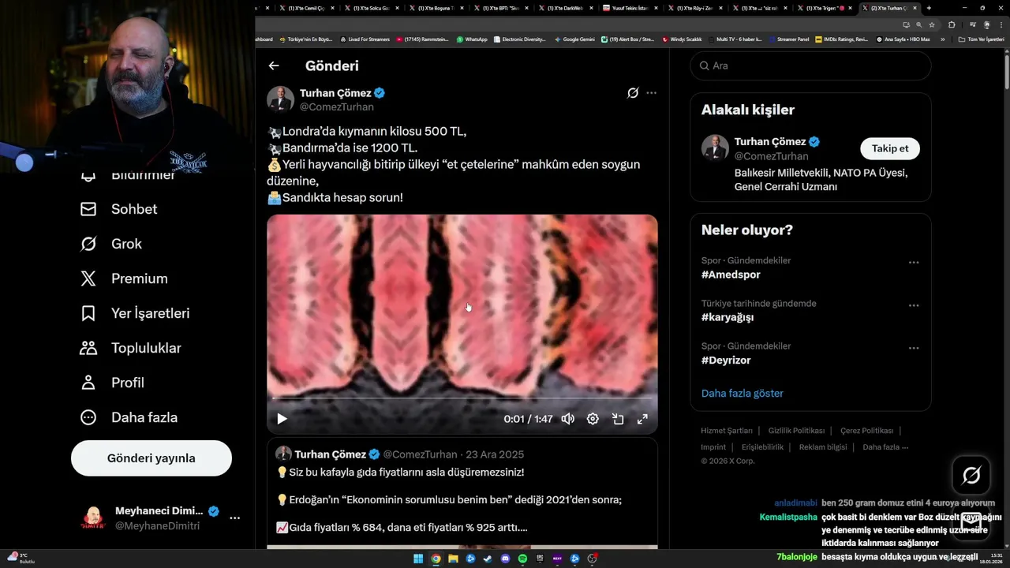Open the Meyhaneci Dimitri account avatar

93,518
